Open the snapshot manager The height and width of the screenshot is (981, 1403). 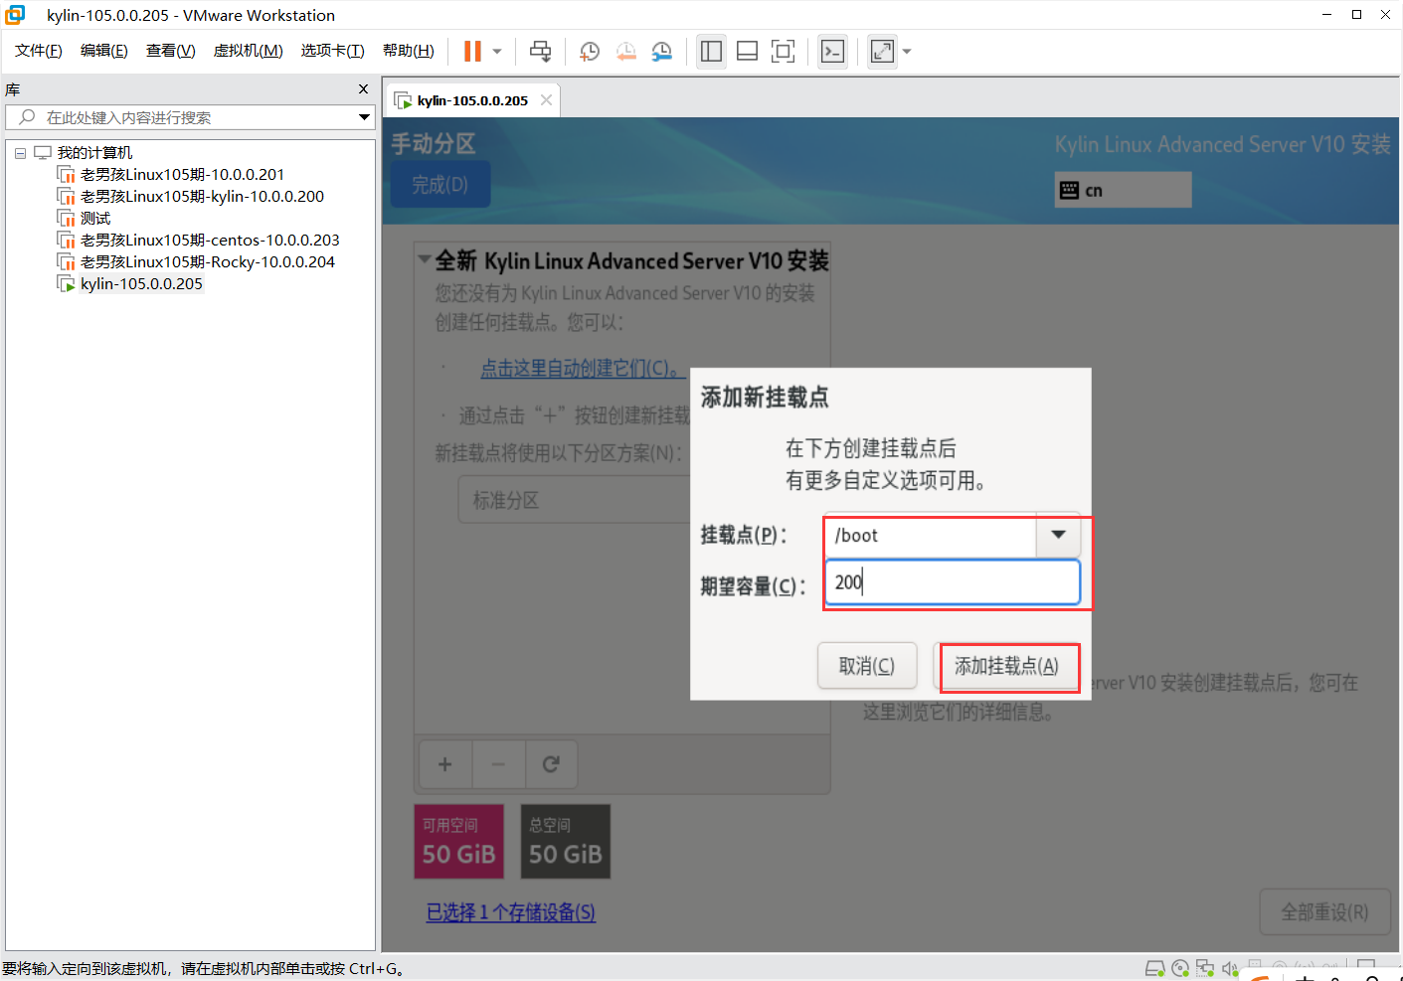pyautogui.click(x=662, y=52)
